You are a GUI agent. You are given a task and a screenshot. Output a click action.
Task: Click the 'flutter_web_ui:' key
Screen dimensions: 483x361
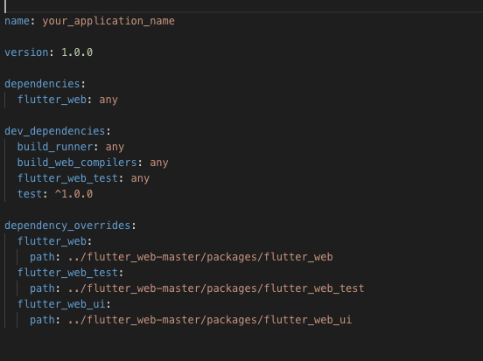[64, 304]
